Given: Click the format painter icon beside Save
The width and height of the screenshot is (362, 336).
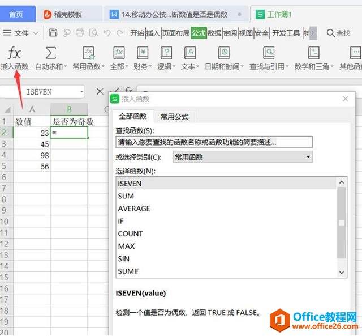Looking at the screenshot, I should click(67, 33).
